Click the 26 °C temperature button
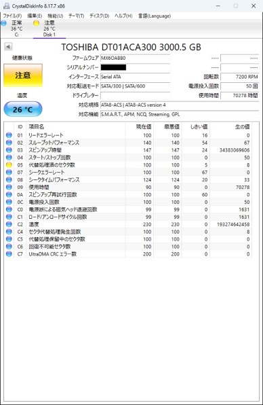The width and height of the screenshot is (263, 405). (x=23, y=109)
